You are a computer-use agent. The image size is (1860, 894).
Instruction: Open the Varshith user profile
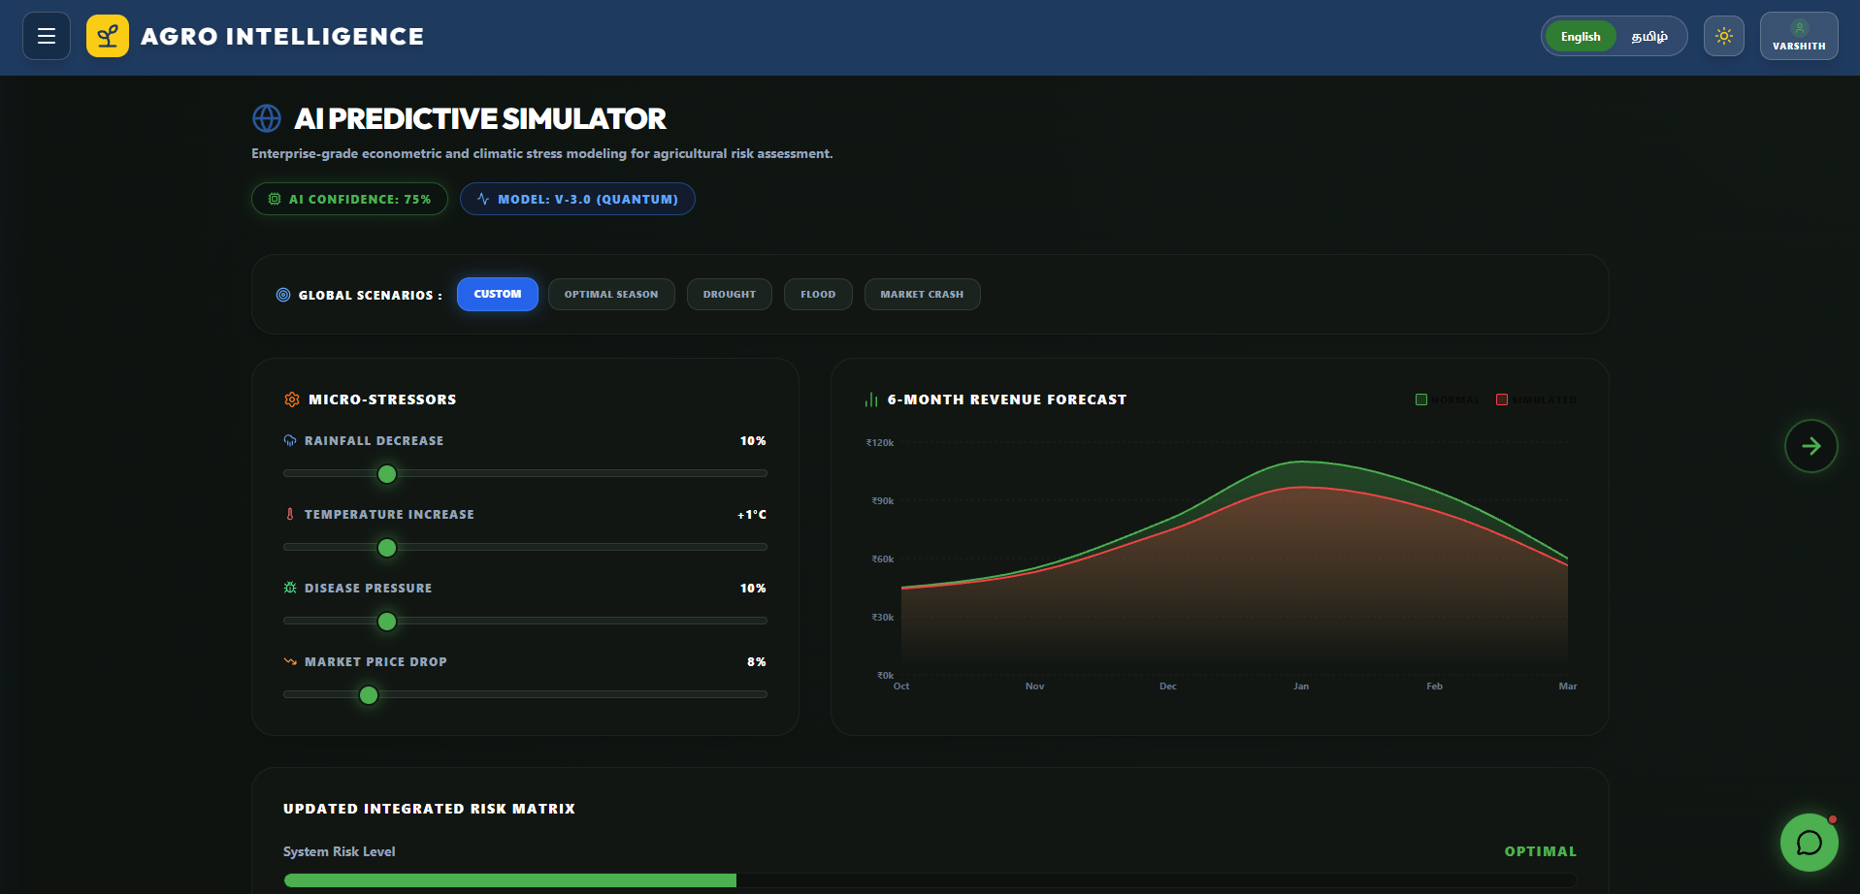(x=1799, y=36)
